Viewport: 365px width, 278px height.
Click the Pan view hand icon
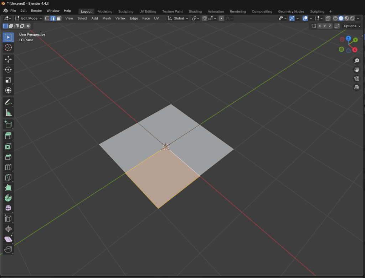coord(356,70)
